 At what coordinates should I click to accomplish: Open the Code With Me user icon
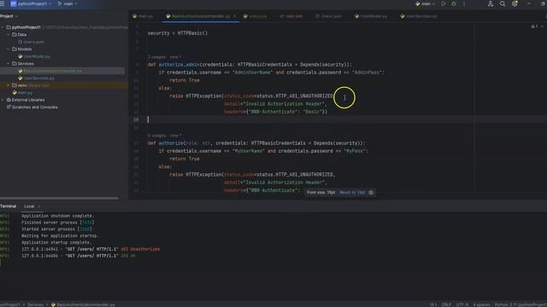(491, 3)
